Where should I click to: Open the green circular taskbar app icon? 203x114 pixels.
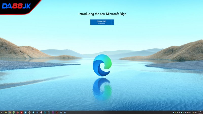coord(14,112)
